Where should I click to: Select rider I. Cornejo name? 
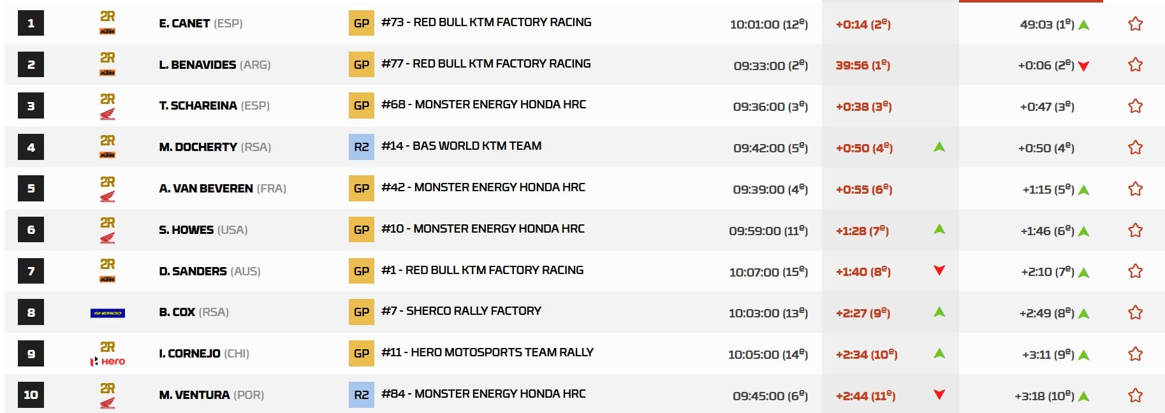pos(189,354)
